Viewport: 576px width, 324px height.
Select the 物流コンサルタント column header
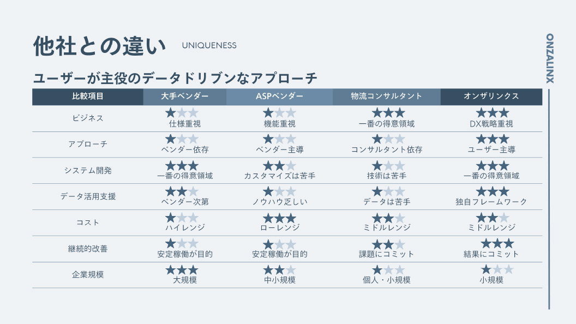click(386, 97)
